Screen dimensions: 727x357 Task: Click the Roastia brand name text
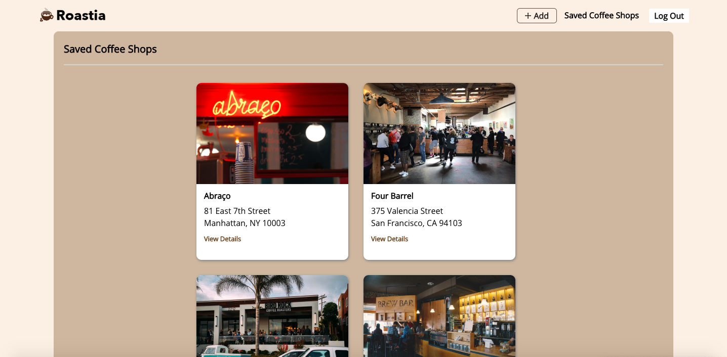(81, 15)
